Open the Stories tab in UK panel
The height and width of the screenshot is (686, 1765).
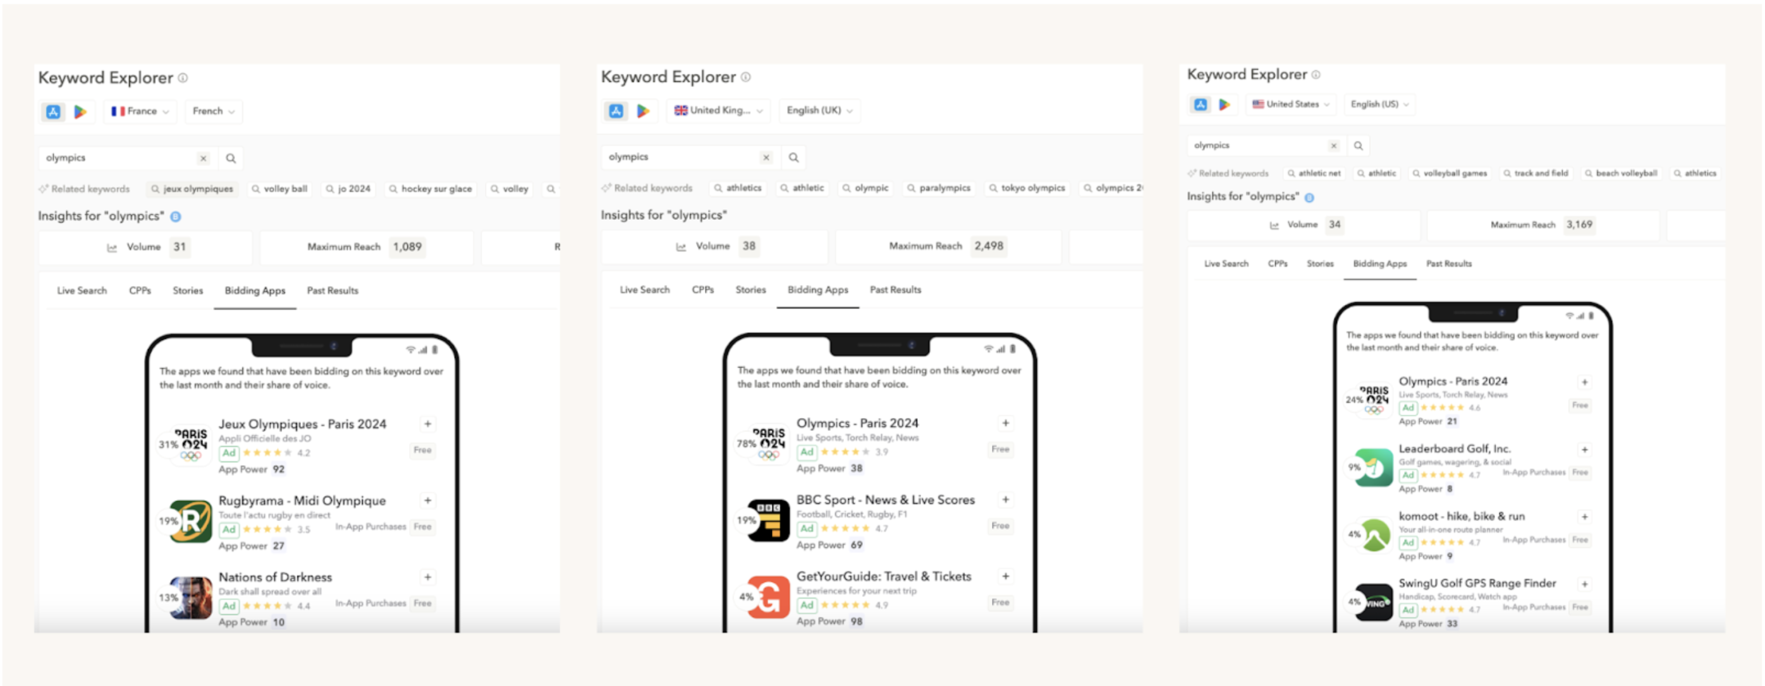pyautogui.click(x=750, y=291)
